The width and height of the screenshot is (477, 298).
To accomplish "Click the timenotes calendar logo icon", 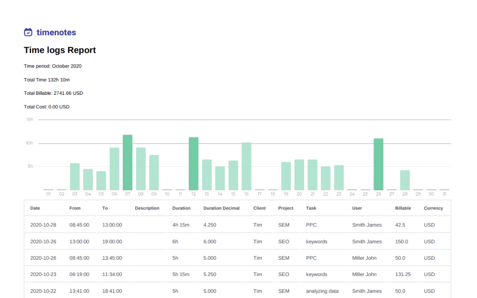I will [28, 32].
